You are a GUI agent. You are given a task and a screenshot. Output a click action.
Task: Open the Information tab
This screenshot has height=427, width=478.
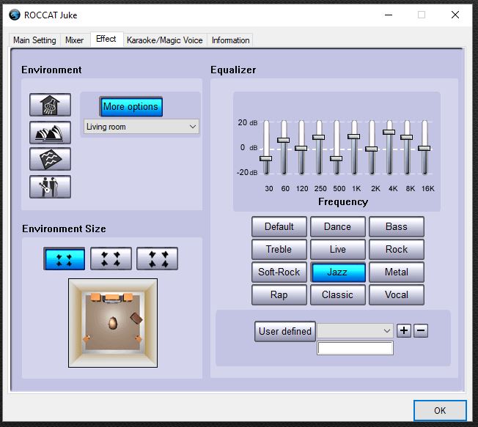pos(230,40)
